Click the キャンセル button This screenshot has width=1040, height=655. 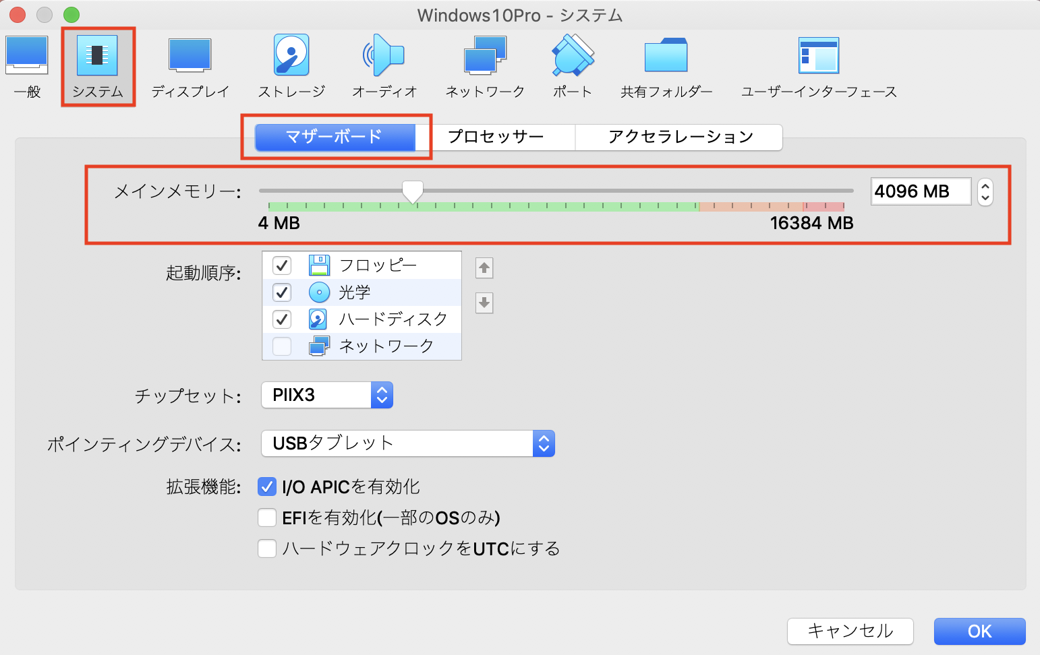[x=850, y=631]
